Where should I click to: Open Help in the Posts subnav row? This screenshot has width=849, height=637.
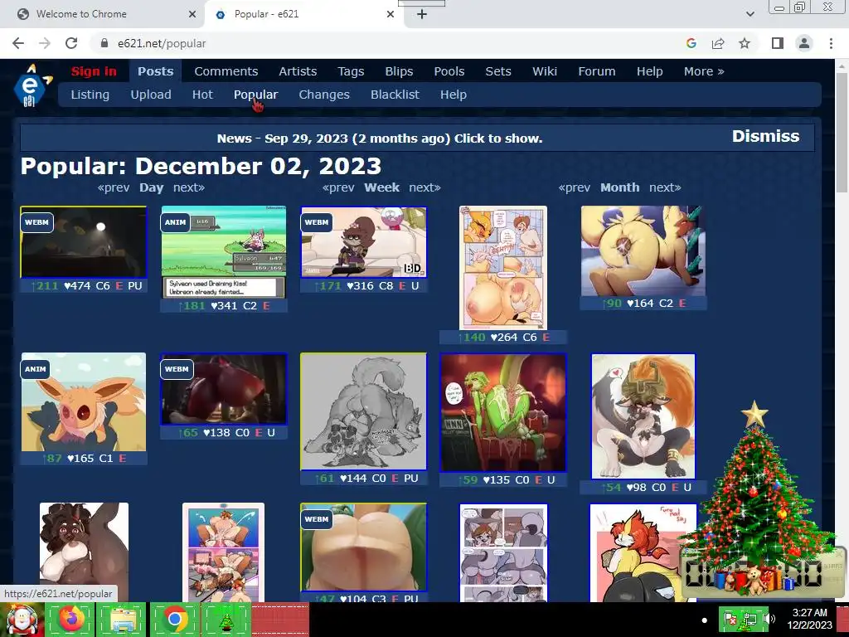[454, 95]
